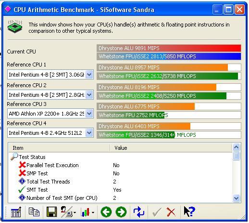Click the list scrollbar up arrow
This screenshot has width=249, height=223.
pos(237,147)
